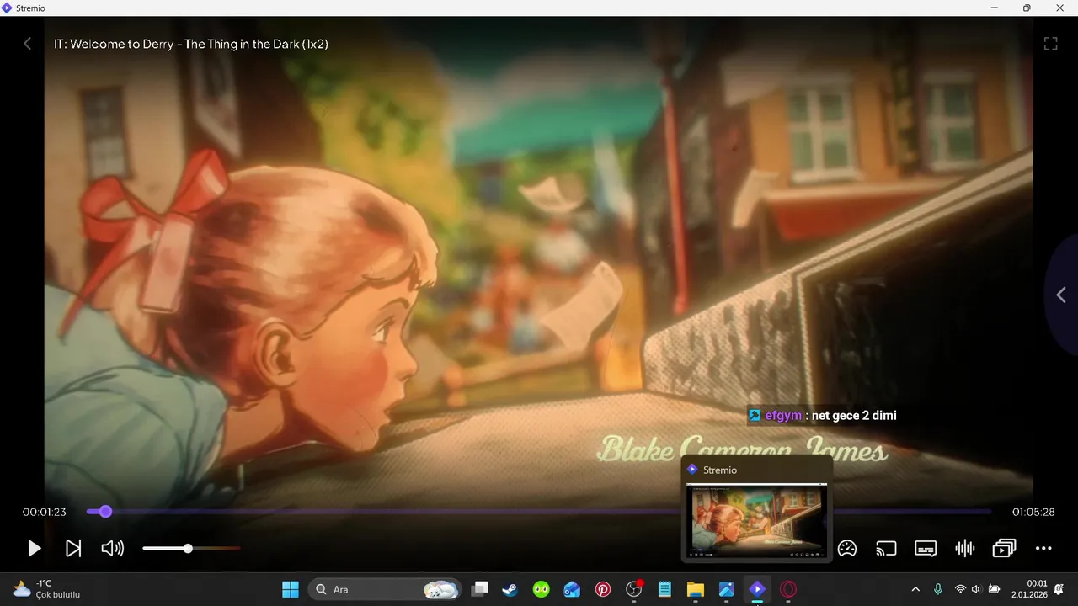Click the taskbar Ara search box
1078x606 pixels.
[x=386, y=589]
